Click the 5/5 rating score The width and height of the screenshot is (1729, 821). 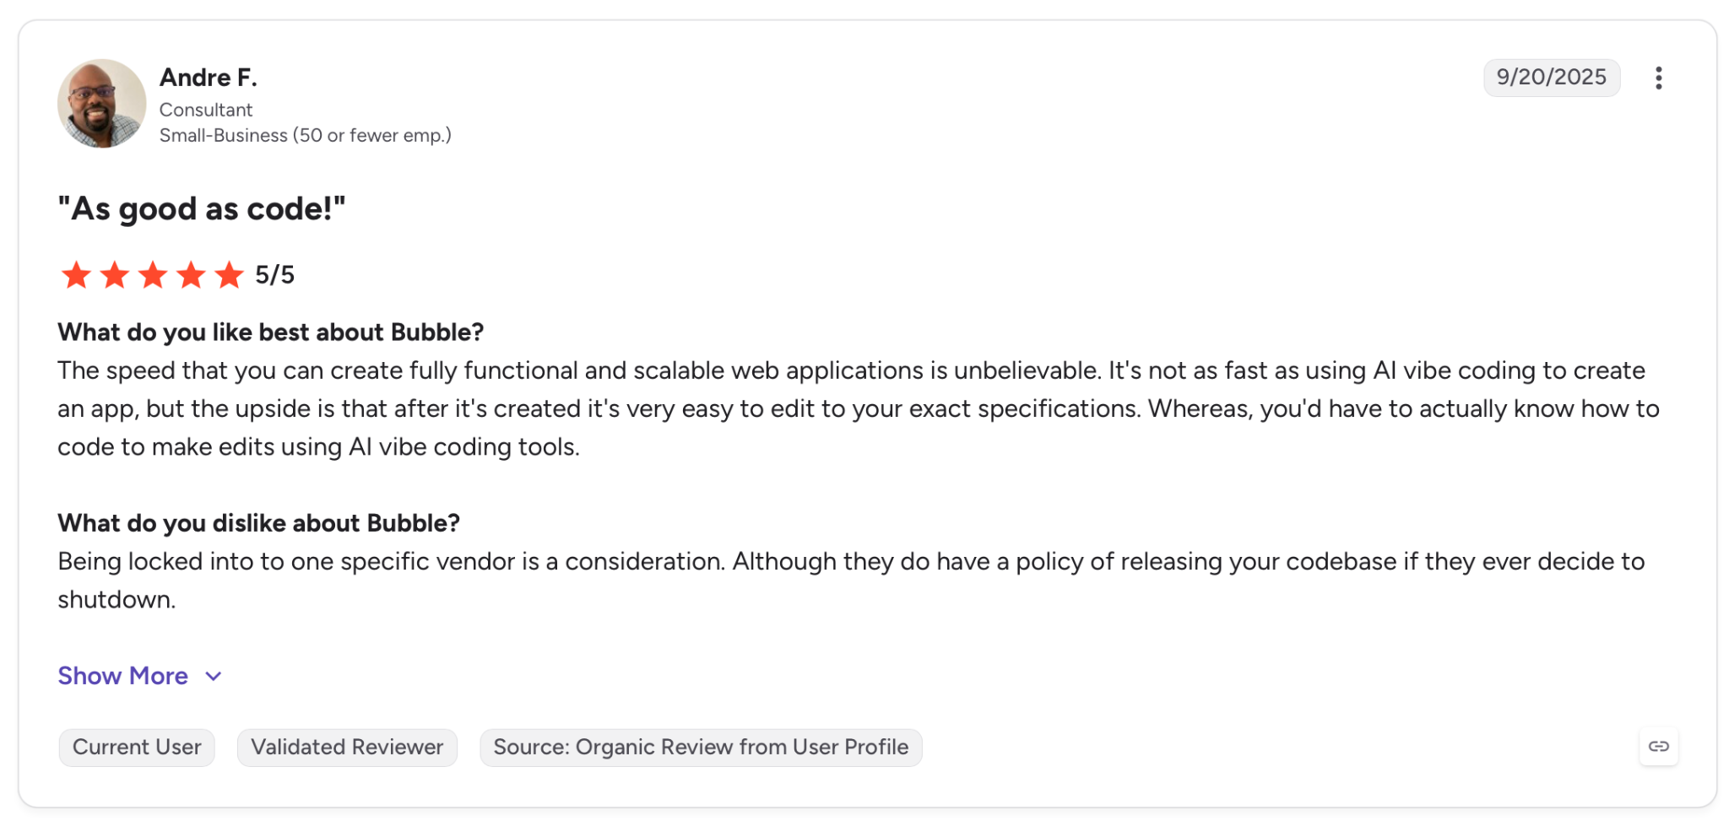point(275,275)
